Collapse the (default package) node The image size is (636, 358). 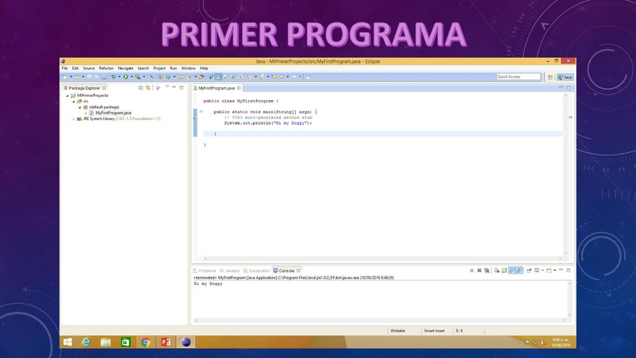point(79,107)
